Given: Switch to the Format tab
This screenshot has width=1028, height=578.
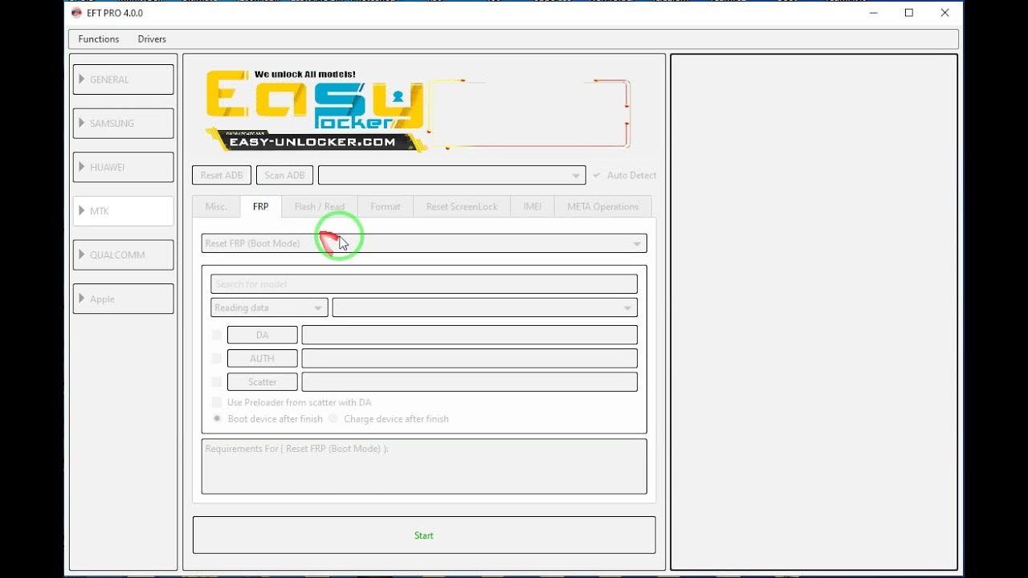Looking at the screenshot, I should coord(385,206).
